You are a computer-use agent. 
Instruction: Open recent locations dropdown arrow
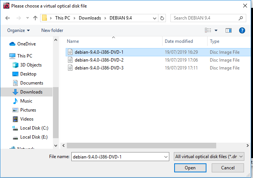click(x=28, y=18)
